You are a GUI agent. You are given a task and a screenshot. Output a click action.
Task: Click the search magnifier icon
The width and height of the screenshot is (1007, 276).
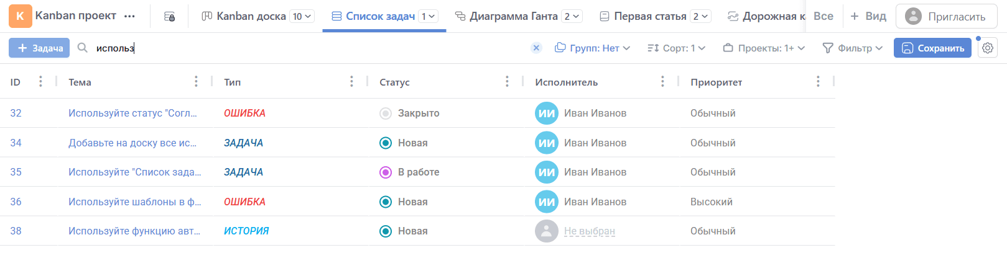click(x=82, y=48)
